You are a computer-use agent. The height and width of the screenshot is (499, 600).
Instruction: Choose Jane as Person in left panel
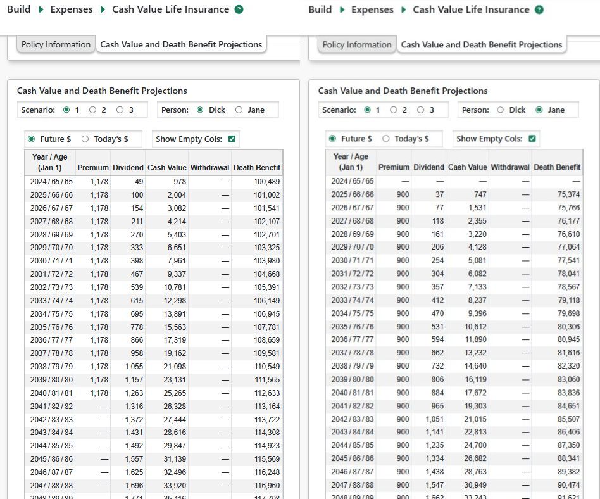click(x=239, y=110)
